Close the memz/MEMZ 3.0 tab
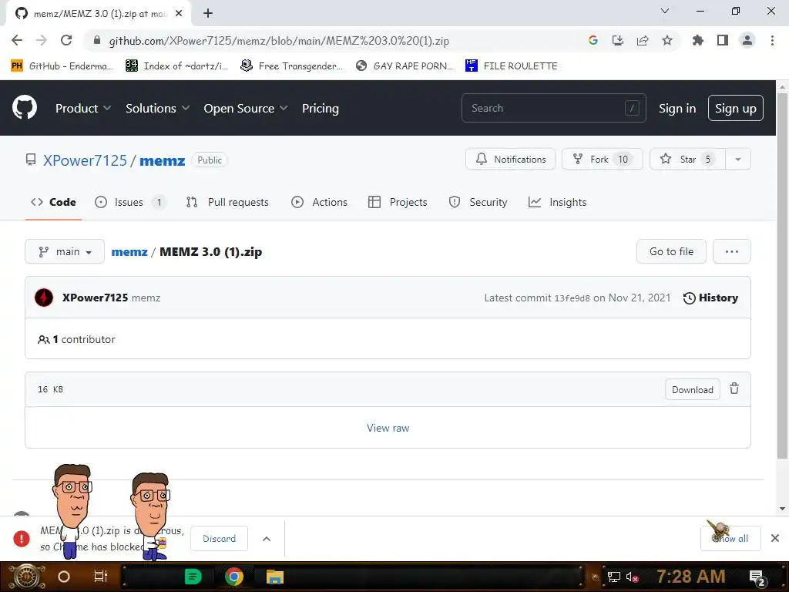 pos(179,14)
